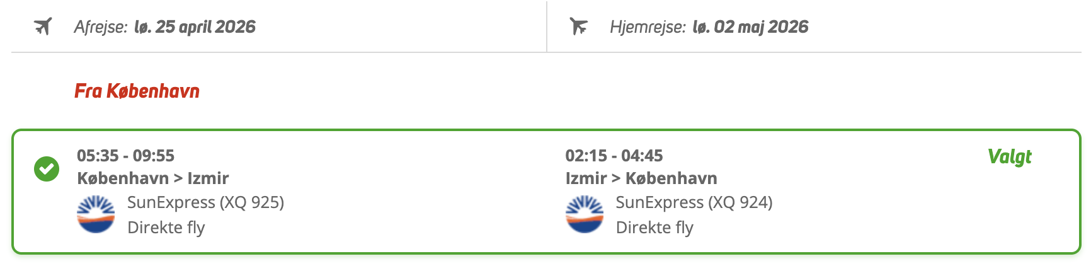Click the "Afrejse:" label
Image resolution: width=1091 pixels, height=266 pixels.
point(101,27)
